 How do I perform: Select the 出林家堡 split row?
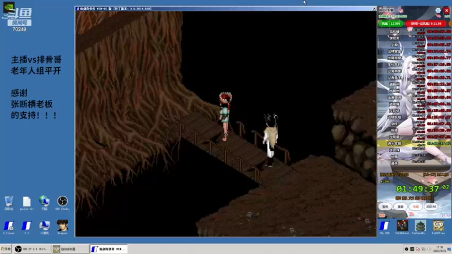coord(414,51)
